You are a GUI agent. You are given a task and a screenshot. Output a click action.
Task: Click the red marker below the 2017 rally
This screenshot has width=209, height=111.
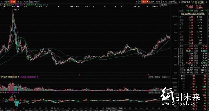(x=148, y=75)
